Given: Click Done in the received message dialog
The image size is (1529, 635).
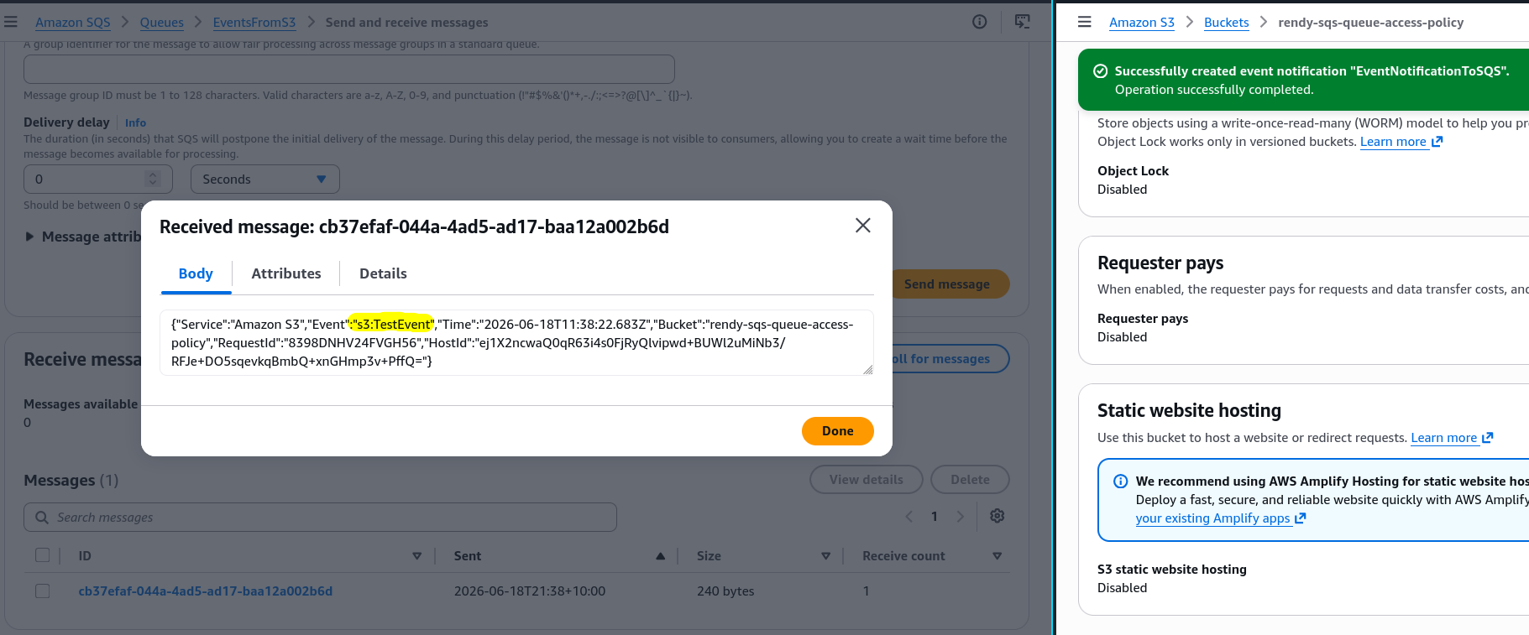Looking at the screenshot, I should tap(838, 431).
